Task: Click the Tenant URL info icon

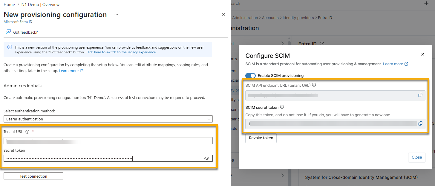Action: [27, 132]
